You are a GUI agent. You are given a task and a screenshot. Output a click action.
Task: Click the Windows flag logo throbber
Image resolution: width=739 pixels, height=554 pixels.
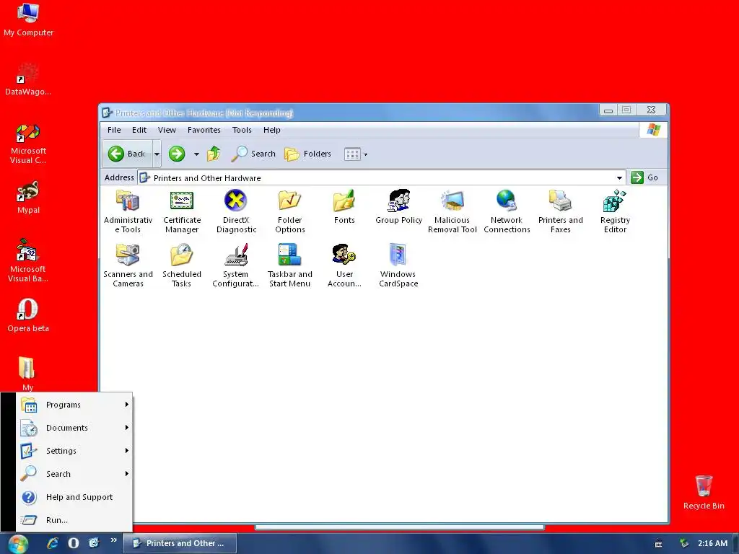tap(653, 130)
